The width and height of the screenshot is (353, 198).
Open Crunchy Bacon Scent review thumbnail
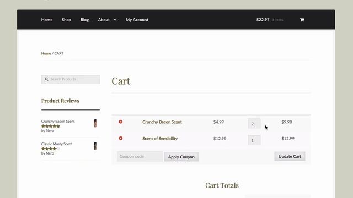click(x=95, y=123)
